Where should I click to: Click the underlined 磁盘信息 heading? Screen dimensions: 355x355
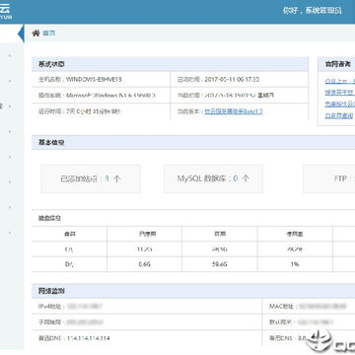click(49, 218)
